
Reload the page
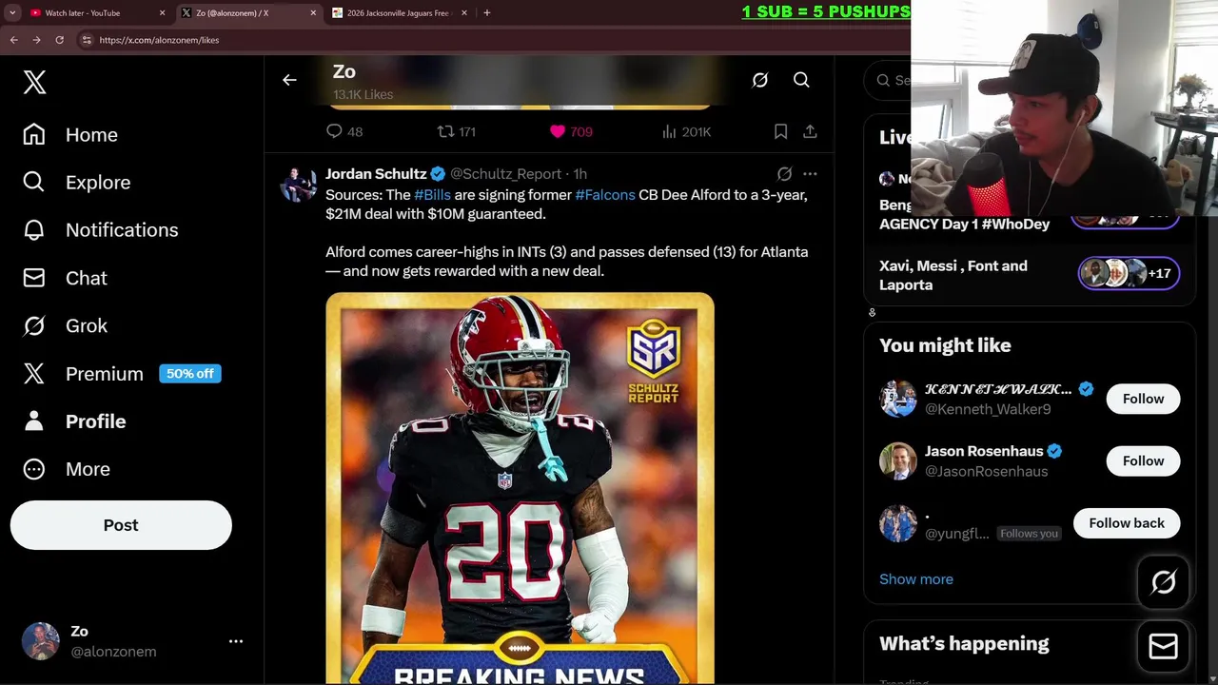click(x=59, y=40)
